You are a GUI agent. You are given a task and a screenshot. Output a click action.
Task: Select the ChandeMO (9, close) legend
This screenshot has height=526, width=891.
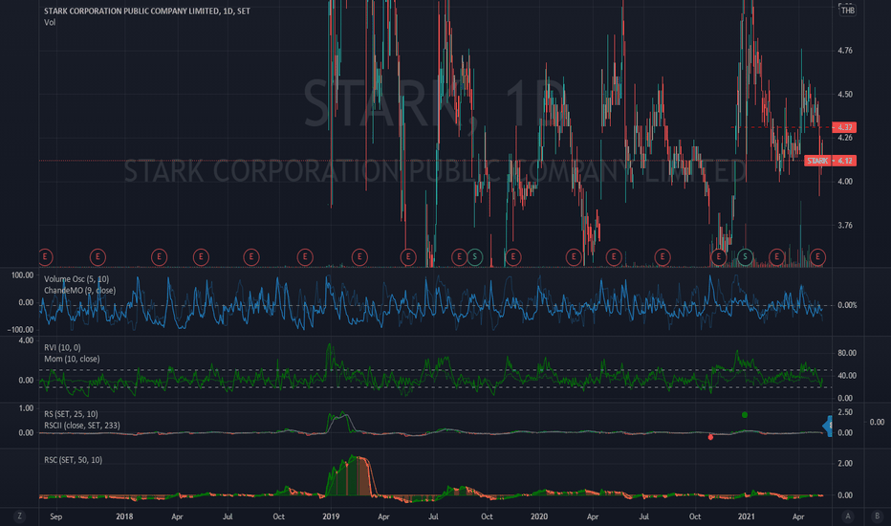79,291
